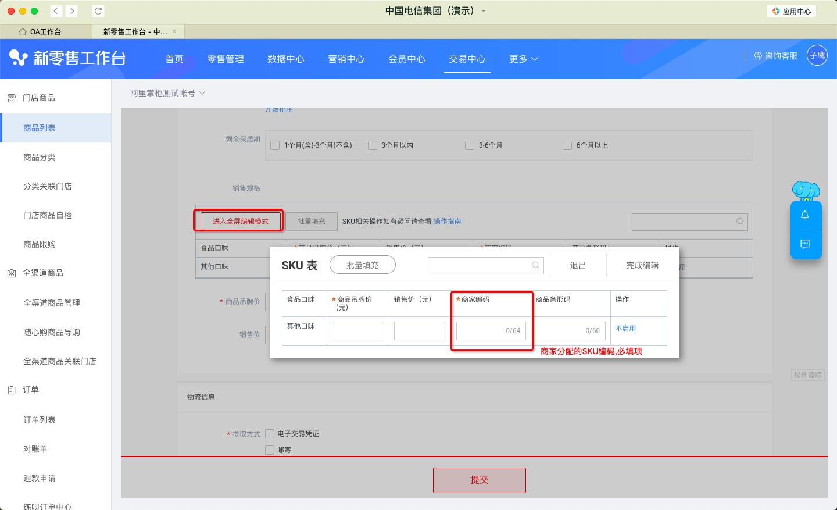Click 批量填充 in the SKU 表 popup
Image resolution: width=837 pixels, height=510 pixels.
tap(363, 265)
